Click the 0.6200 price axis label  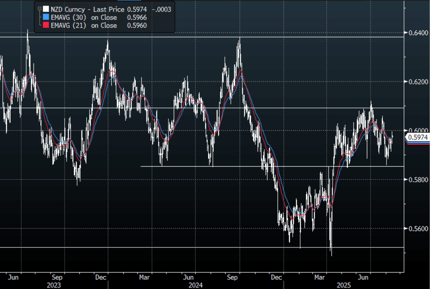[417, 82]
